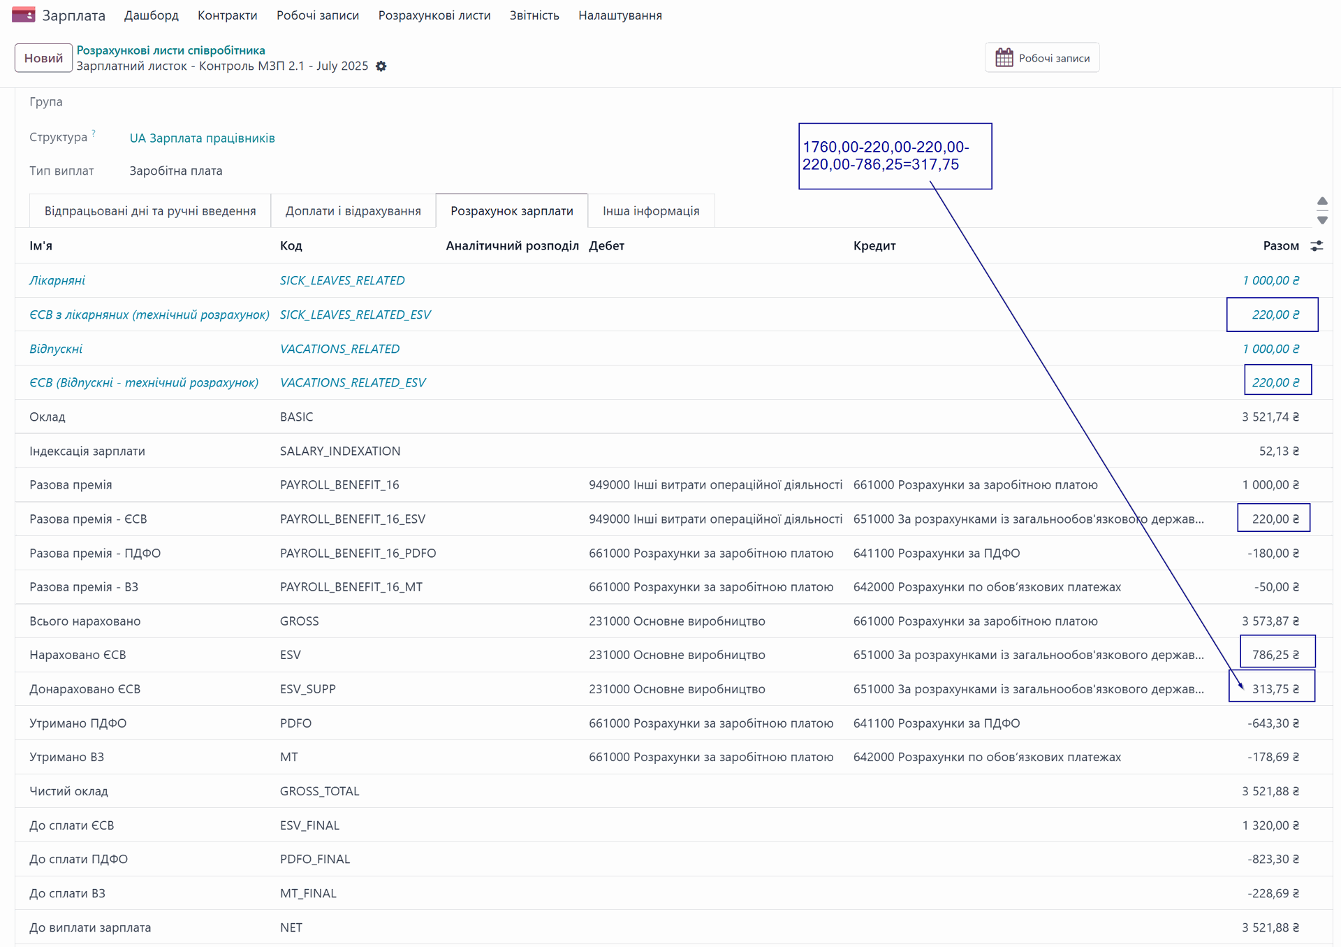
Task: Click the Робочі записи calendar icon
Action: (x=1004, y=58)
